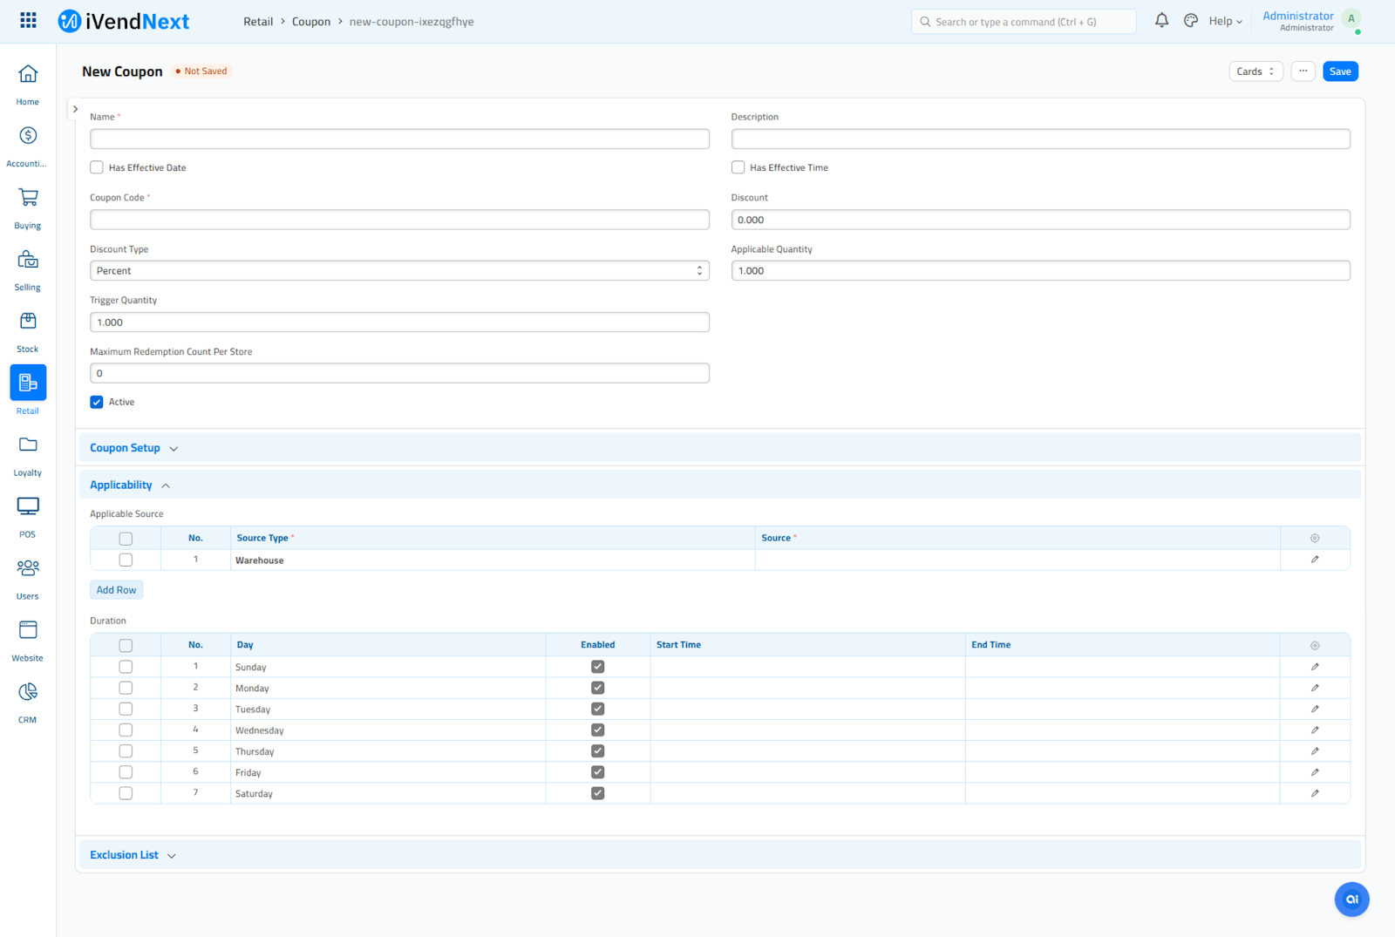Click the AI assistant chat button
Image resolution: width=1395 pixels, height=937 pixels.
click(1351, 900)
